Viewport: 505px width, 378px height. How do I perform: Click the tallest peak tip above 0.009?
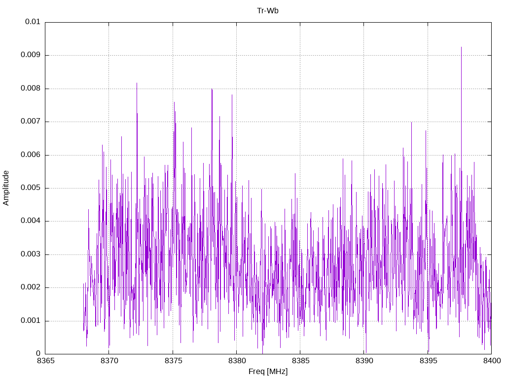461,47
